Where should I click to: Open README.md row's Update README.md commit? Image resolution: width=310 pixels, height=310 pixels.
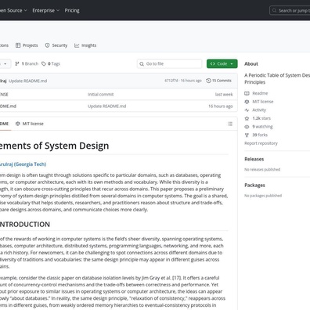pos(107,106)
